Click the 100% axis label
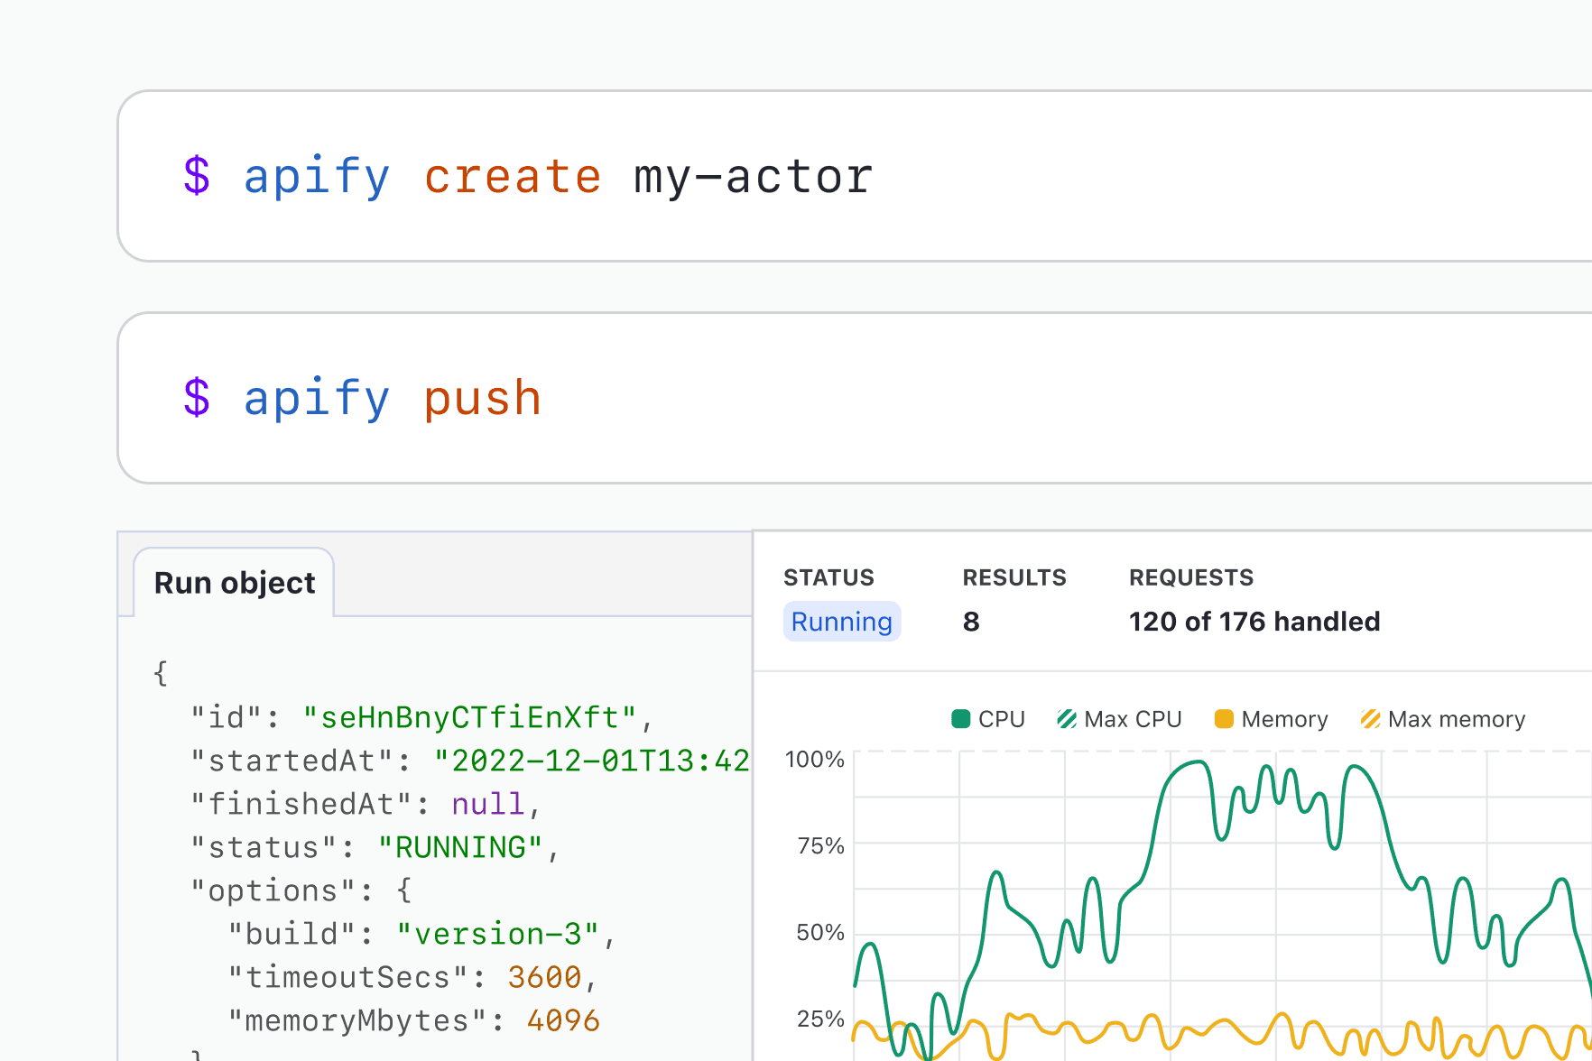The width and height of the screenshot is (1592, 1061). [x=815, y=760]
